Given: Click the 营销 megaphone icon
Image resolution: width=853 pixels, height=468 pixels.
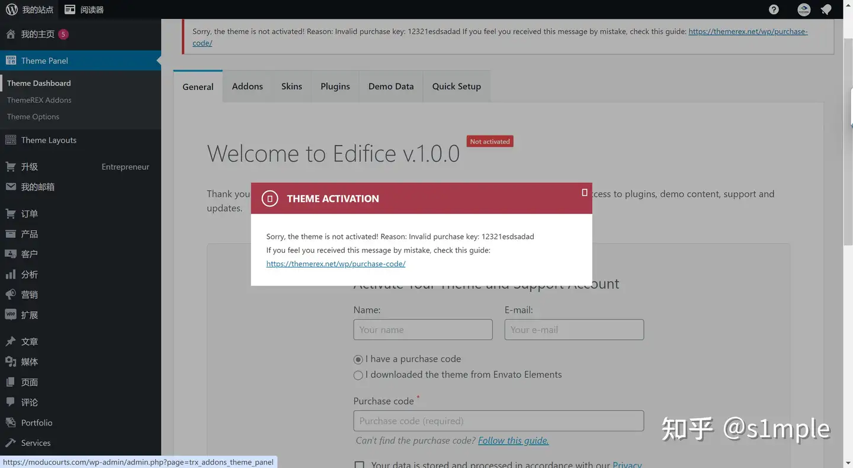Looking at the screenshot, I should [11, 295].
